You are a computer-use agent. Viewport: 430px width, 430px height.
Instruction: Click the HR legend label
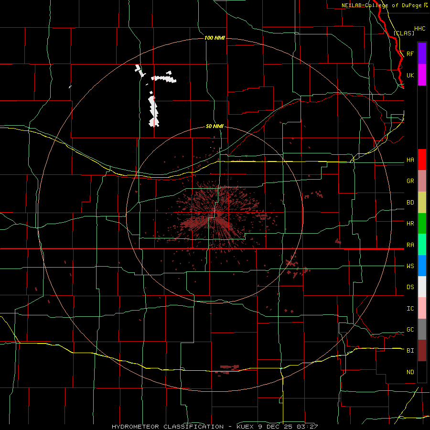click(x=410, y=224)
